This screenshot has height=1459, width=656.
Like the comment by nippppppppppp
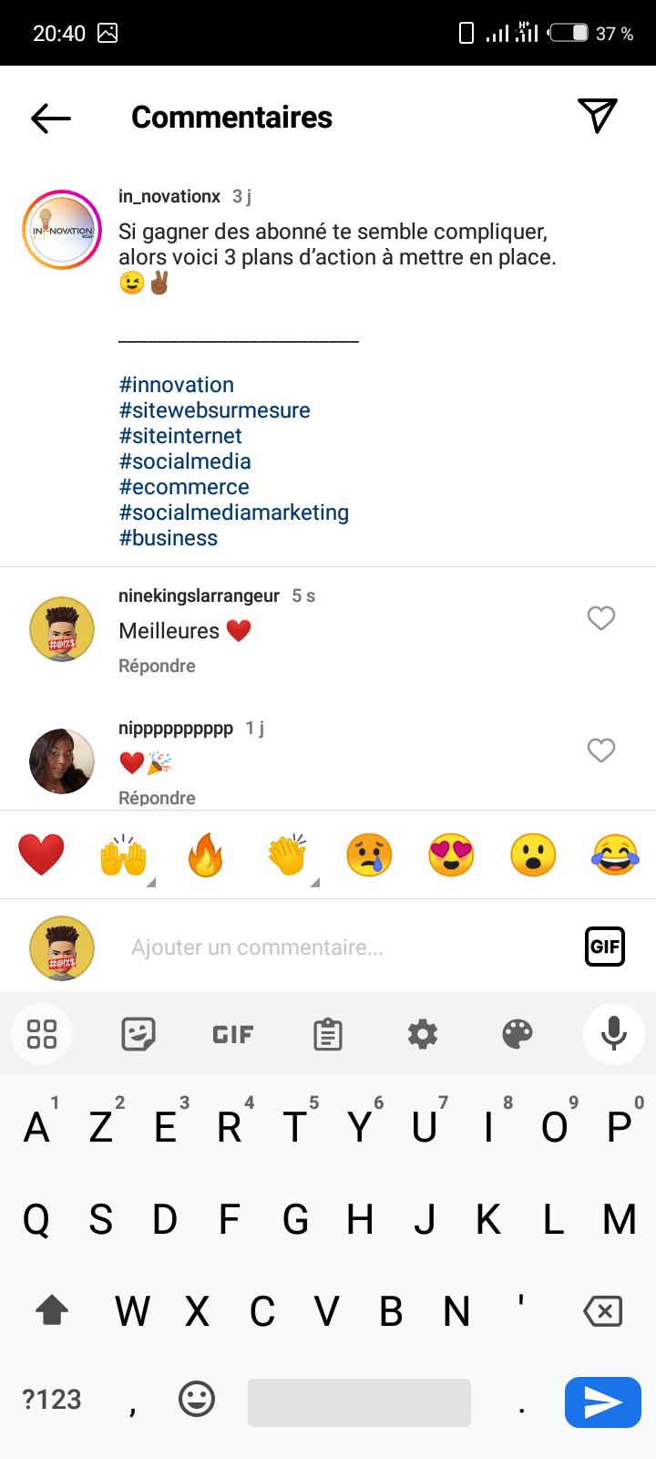tap(600, 750)
